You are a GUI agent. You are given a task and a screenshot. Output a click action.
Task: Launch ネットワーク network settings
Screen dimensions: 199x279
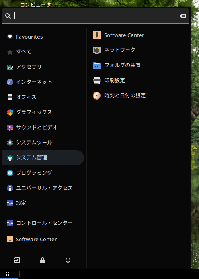click(x=114, y=50)
